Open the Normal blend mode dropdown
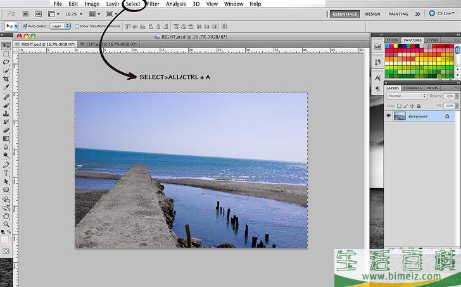This screenshot has height=287, width=461. [x=407, y=96]
